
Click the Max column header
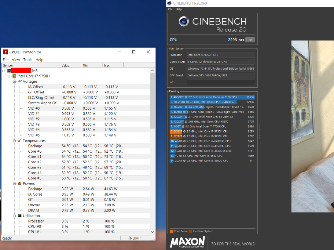pos(113,65)
